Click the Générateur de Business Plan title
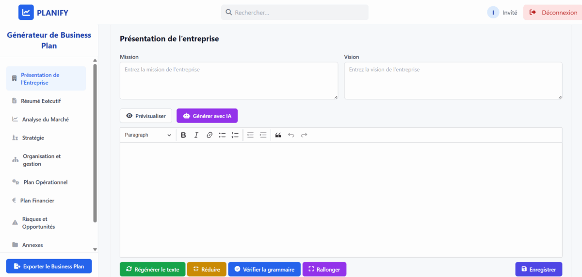This screenshot has width=582, height=277. [49, 40]
